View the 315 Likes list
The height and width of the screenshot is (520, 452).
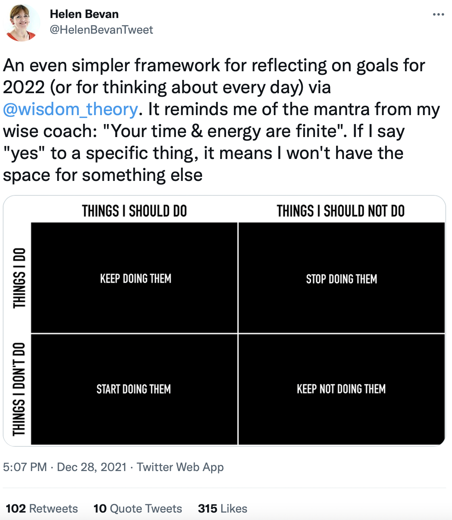click(x=222, y=508)
